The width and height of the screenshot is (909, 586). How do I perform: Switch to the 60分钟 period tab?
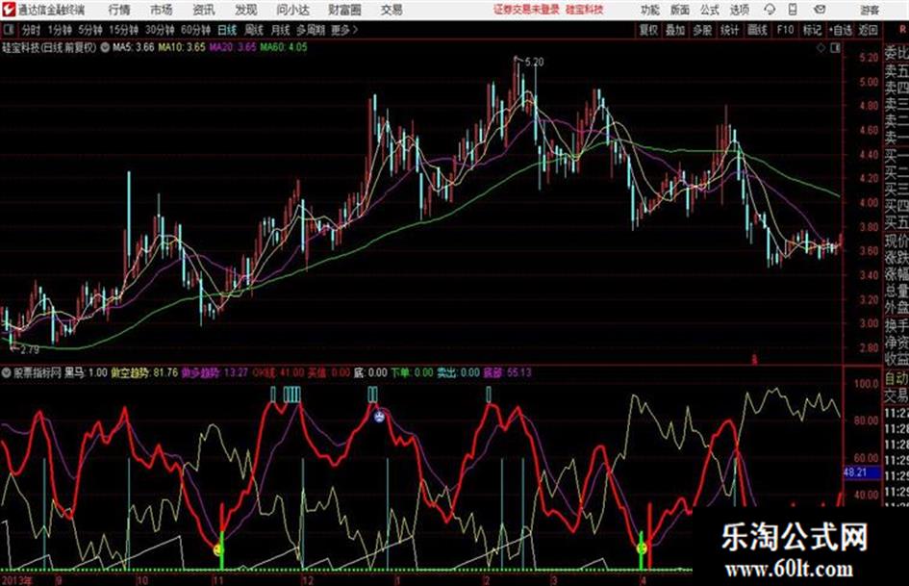click(x=195, y=30)
